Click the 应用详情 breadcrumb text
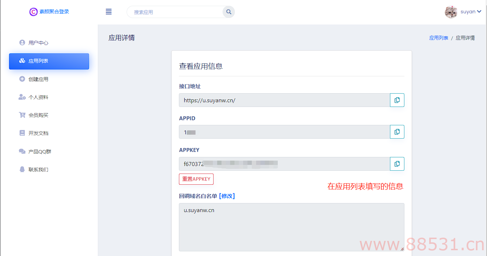 (x=465, y=38)
